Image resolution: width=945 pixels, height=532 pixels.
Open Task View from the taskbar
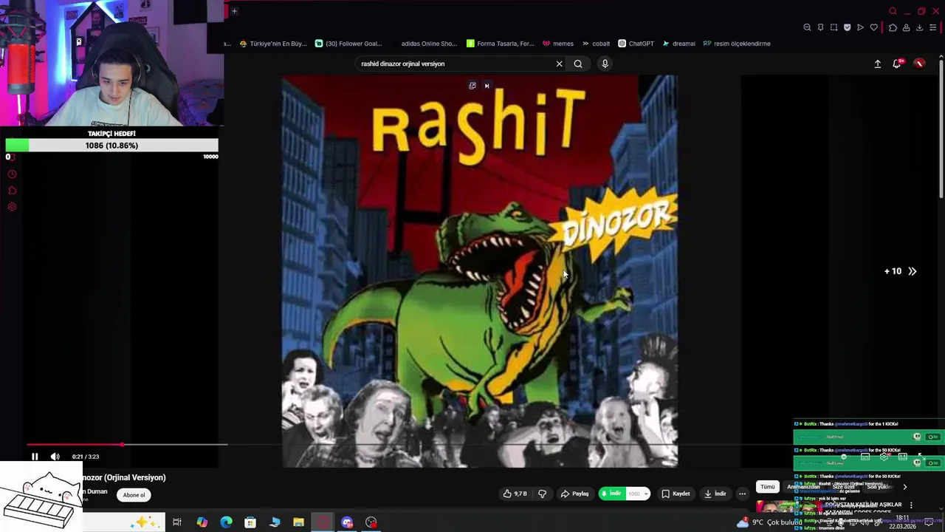coord(177,522)
